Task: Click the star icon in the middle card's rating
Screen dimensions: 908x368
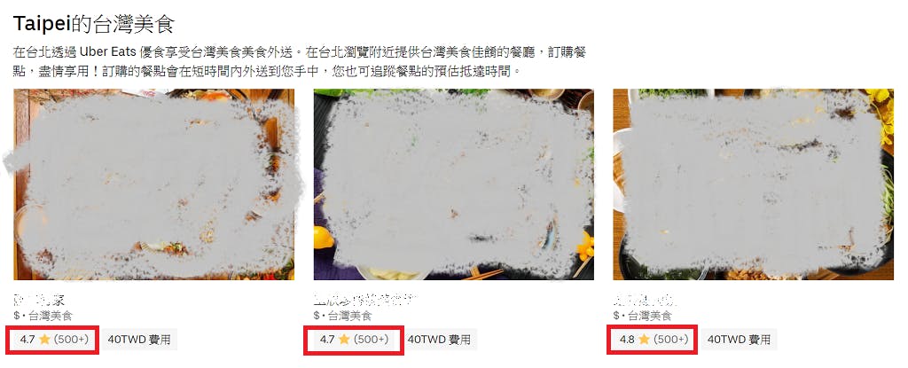Action: tap(345, 340)
